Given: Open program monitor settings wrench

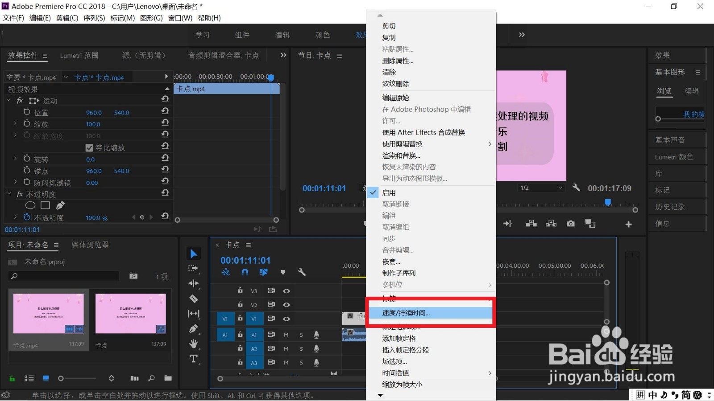Looking at the screenshot, I should coord(576,188).
